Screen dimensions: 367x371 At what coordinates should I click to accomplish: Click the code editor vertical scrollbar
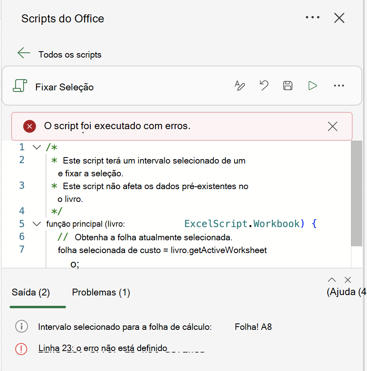[x=357, y=193]
